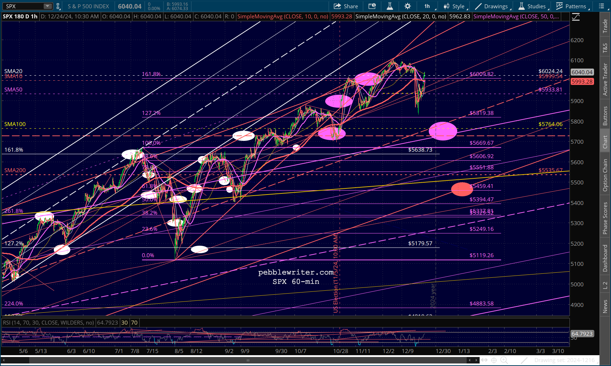
Task: Click the Share chart button
Action: [346, 6]
